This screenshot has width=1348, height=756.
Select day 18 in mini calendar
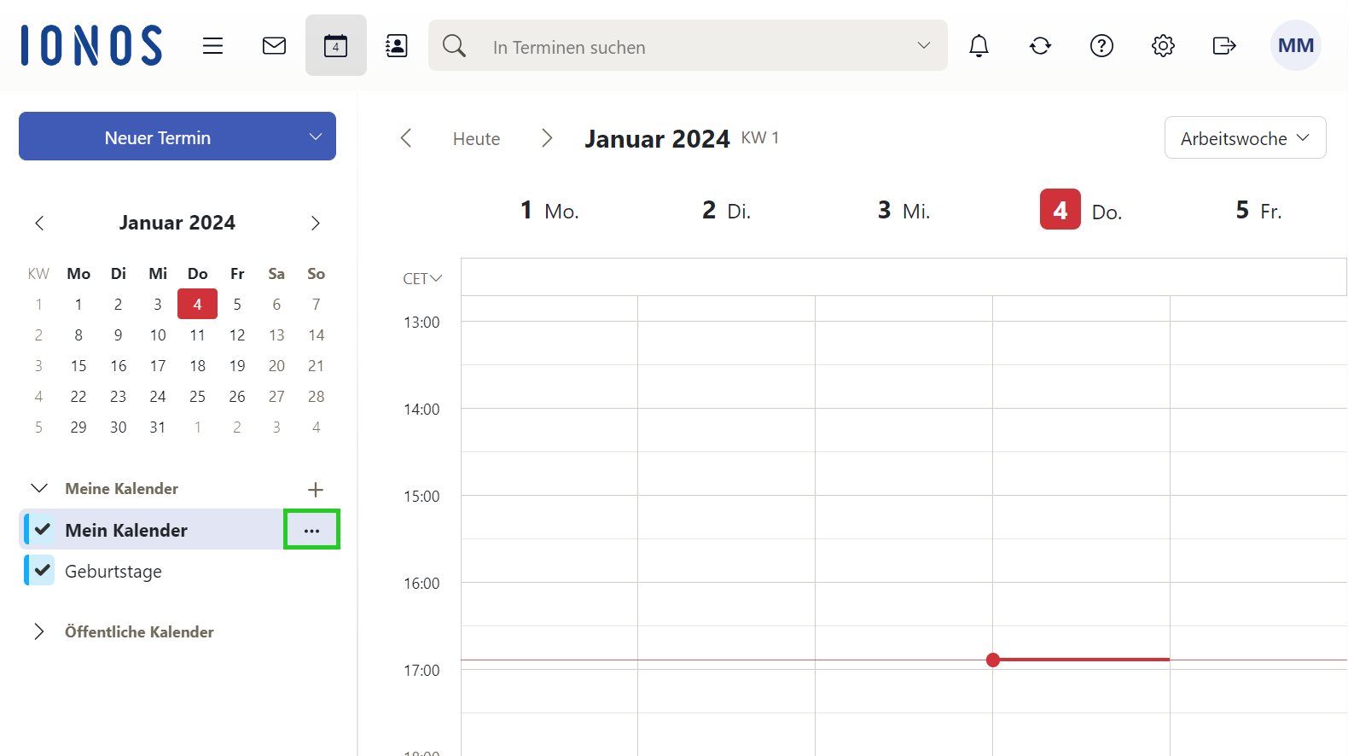tap(197, 365)
